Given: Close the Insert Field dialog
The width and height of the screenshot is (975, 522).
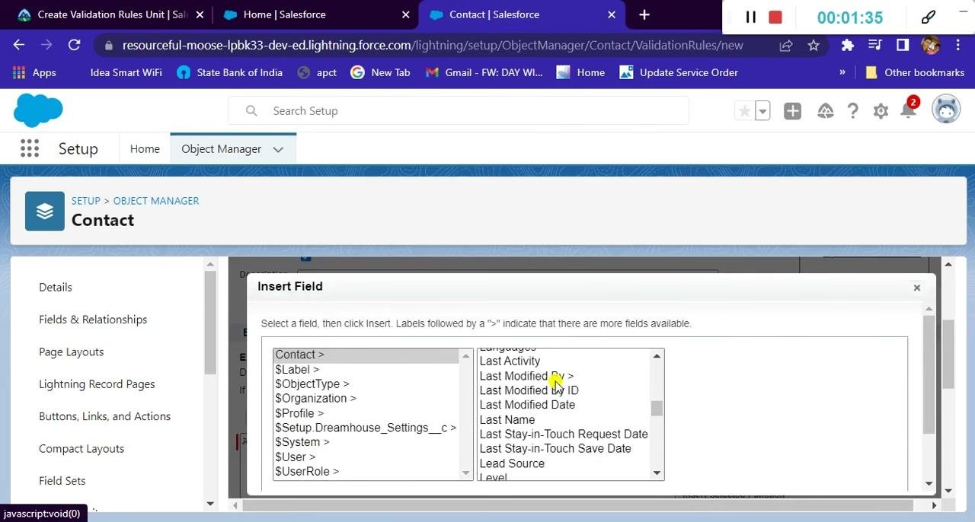Looking at the screenshot, I should click(917, 287).
